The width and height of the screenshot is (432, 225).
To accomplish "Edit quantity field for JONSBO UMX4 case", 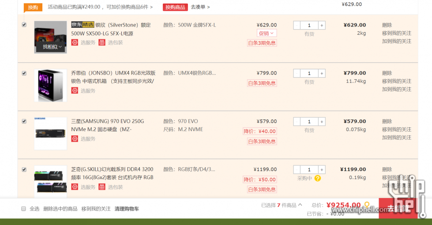I will click(309, 73).
